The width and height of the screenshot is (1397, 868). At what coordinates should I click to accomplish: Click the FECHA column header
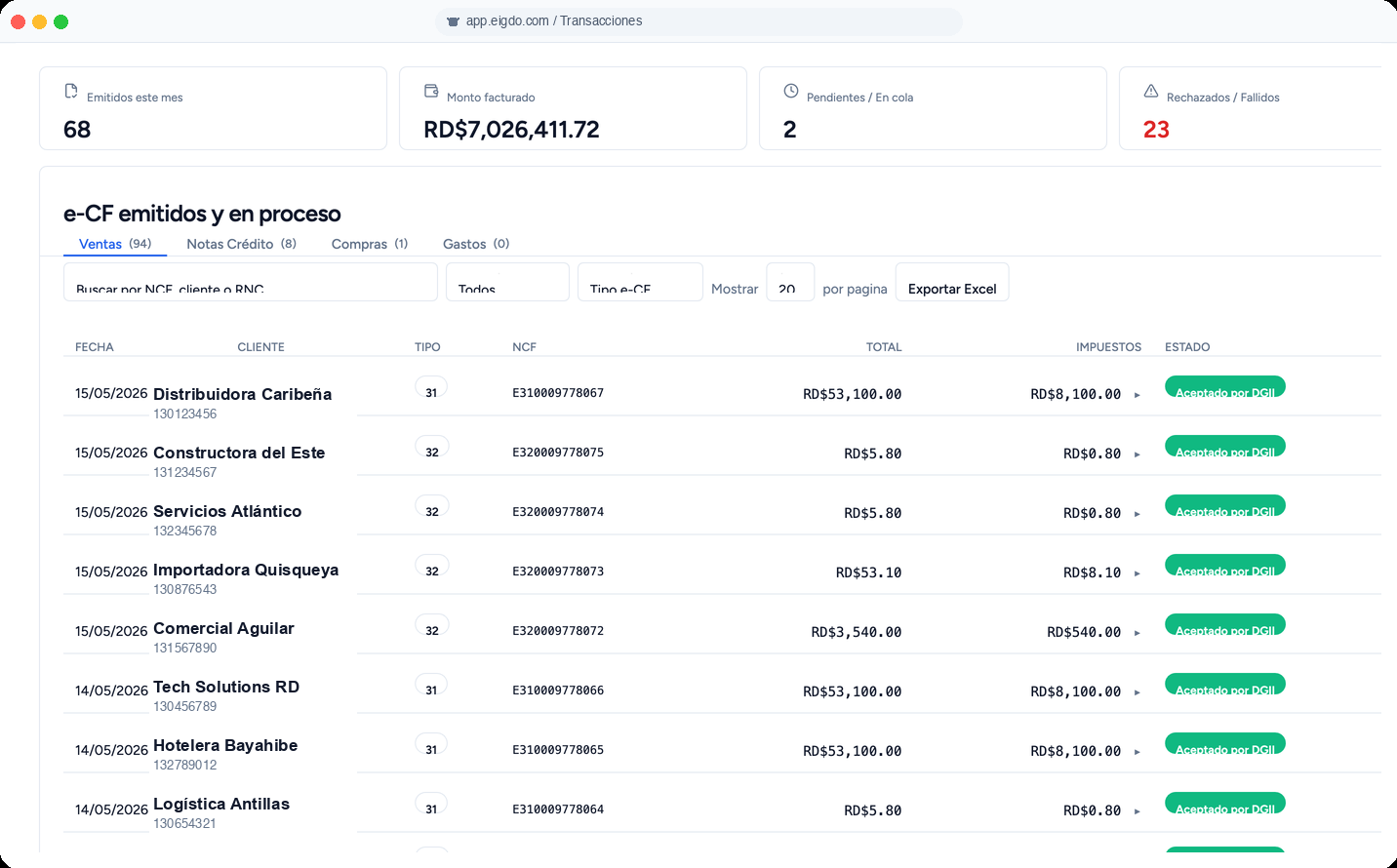click(95, 347)
